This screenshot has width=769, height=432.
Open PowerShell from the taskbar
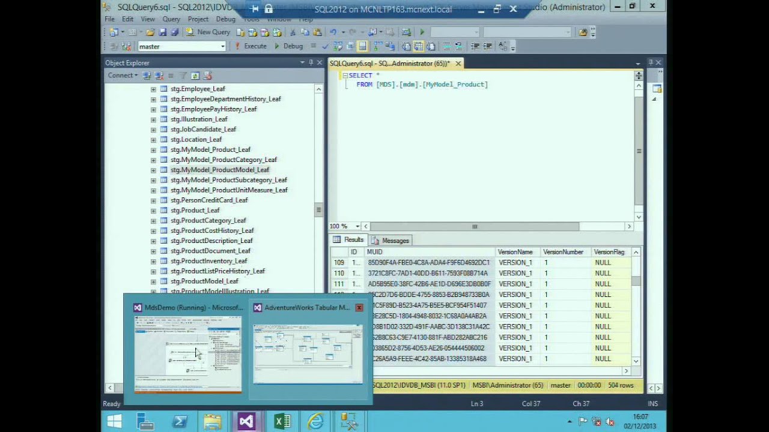[x=179, y=422]
